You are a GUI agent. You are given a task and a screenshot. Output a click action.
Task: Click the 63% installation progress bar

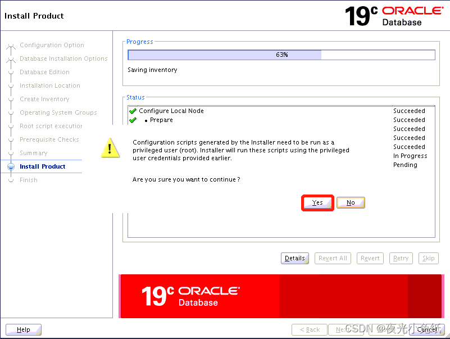tap(281, 55)
